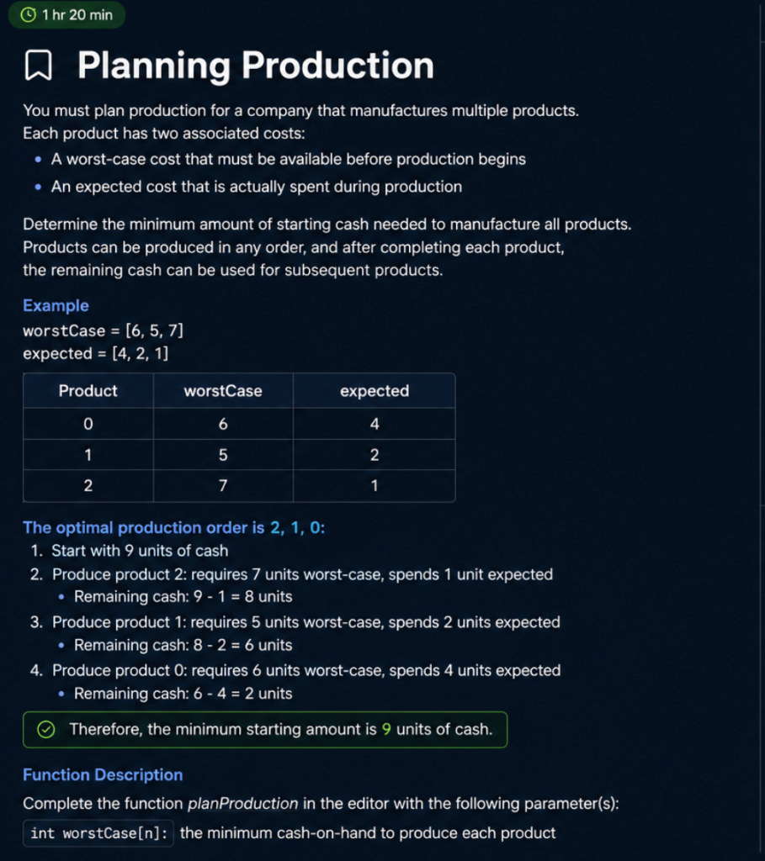Click the optimal production order heading
Image resolution: width=765 pixels, height=861 pixels.
(x=173, y=528)
